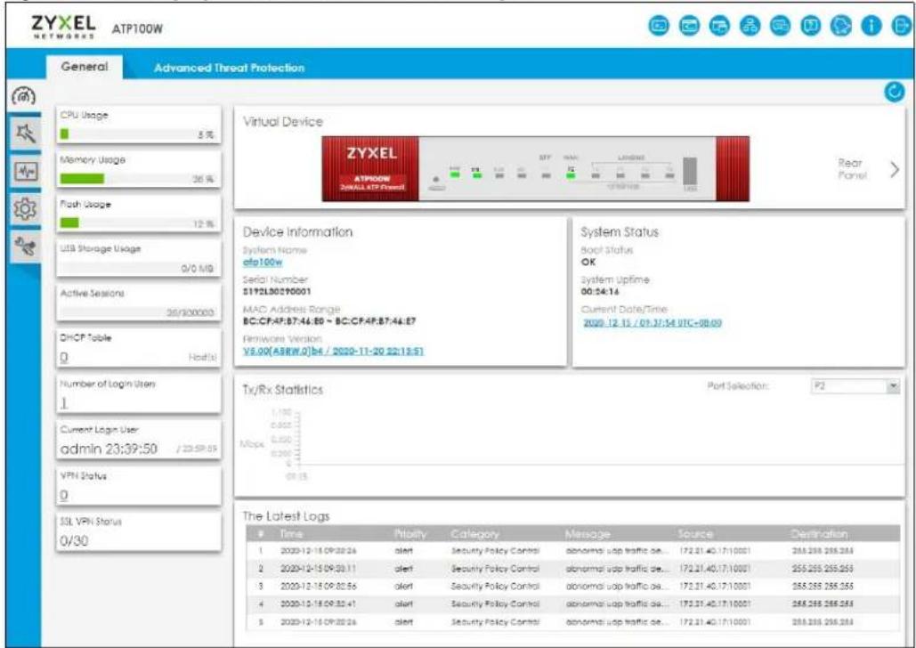
Task: Show the Rear Panel via chevron arrow
Action: click(x=895, y=169)
